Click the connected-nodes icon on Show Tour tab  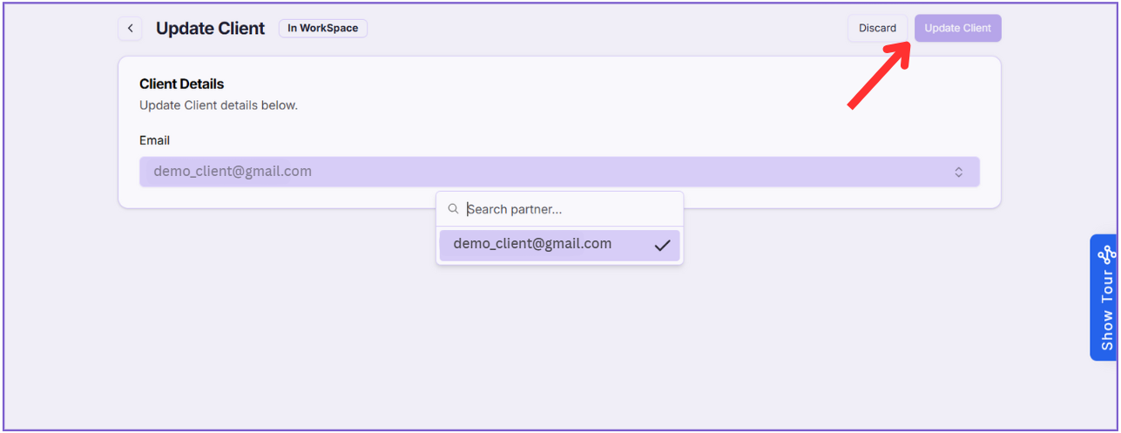click(x=1106, y=255)
